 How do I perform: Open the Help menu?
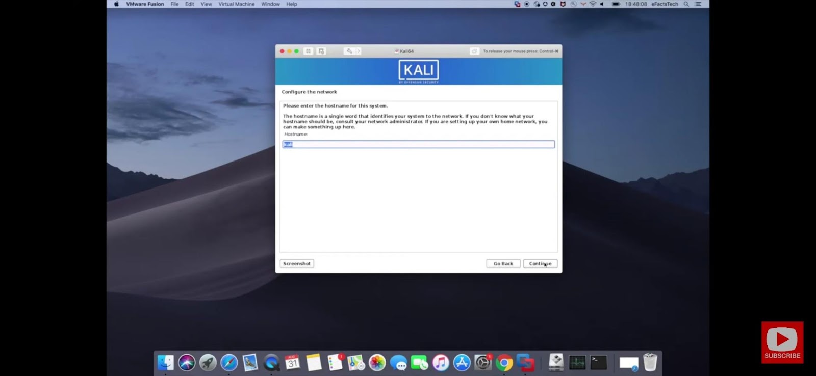click(292, 4)
